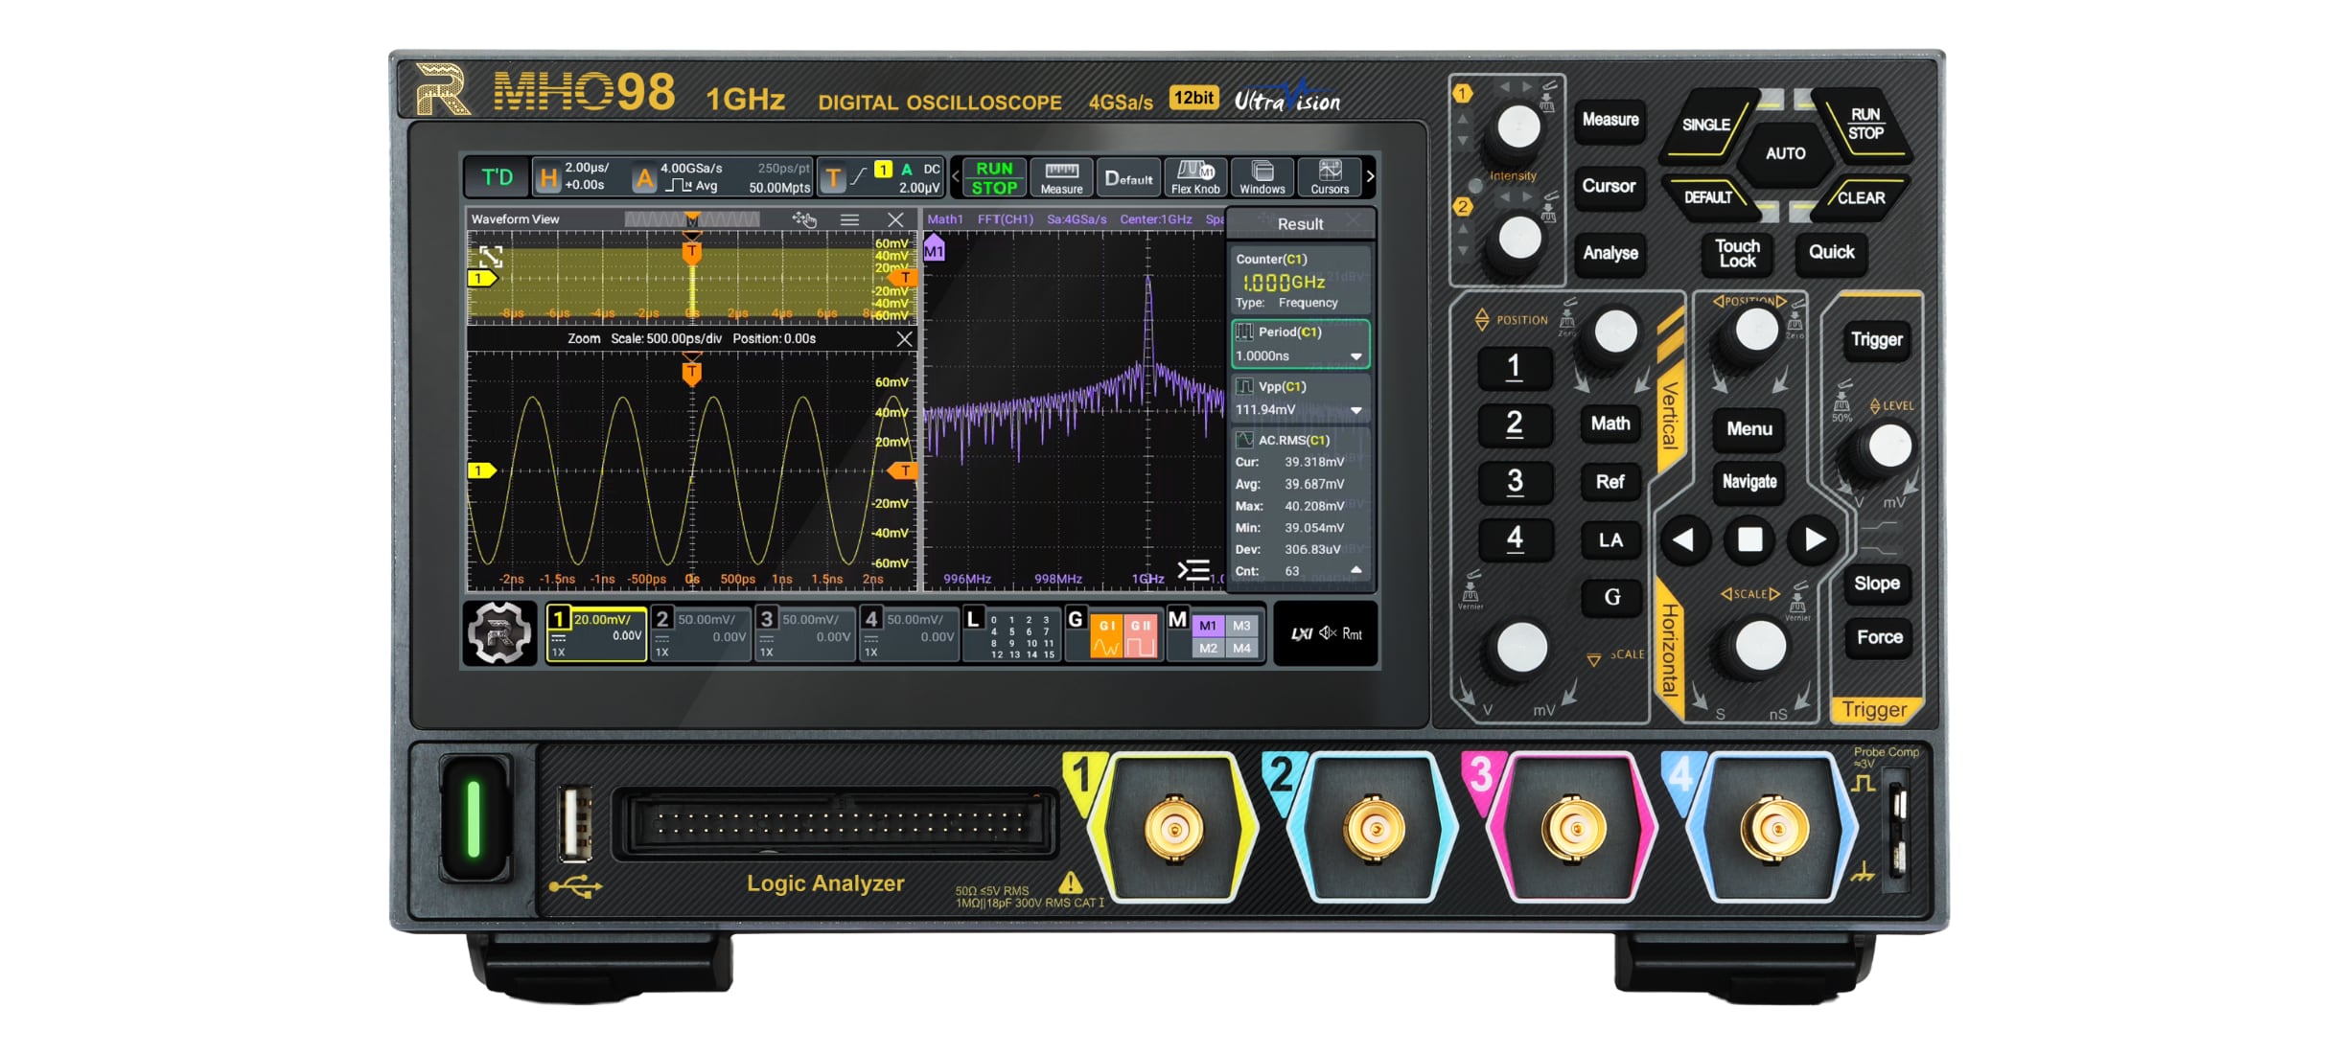
Task: Push the navigate stop square key
Action: tap(1749, 540)
